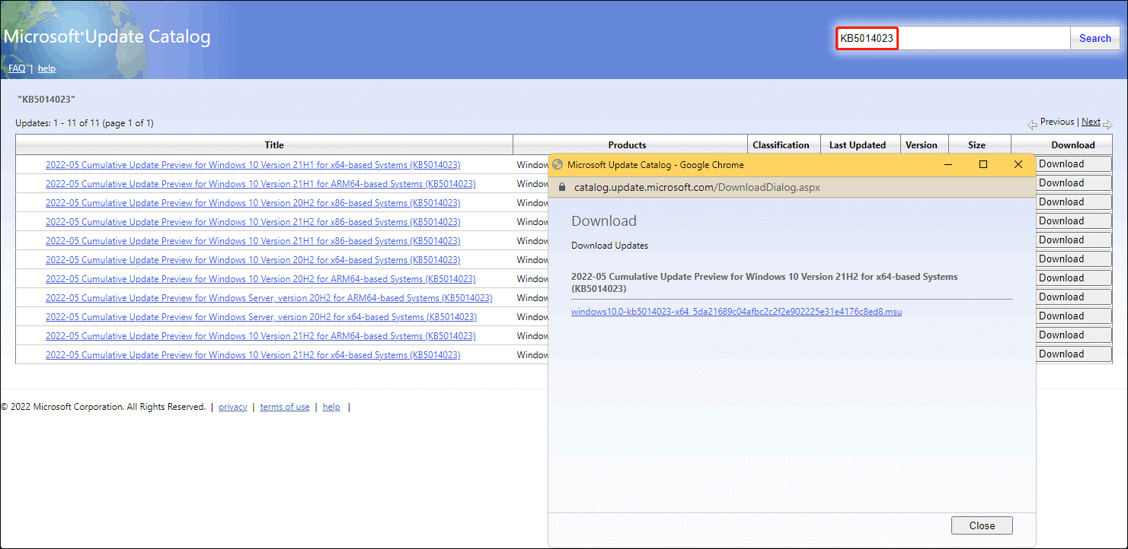Click the popup address bar URL
The image size is (1128, 549).
coord(697,187)
